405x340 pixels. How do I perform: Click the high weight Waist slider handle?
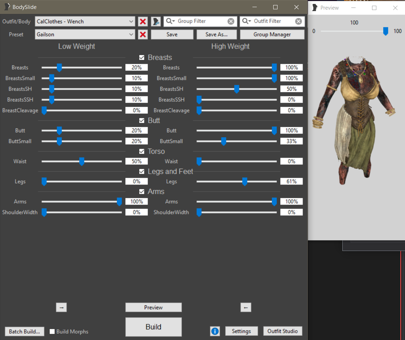199,162
